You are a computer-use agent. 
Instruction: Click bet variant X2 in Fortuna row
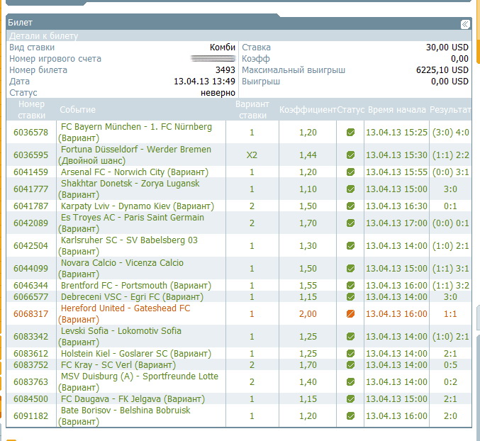252,155
